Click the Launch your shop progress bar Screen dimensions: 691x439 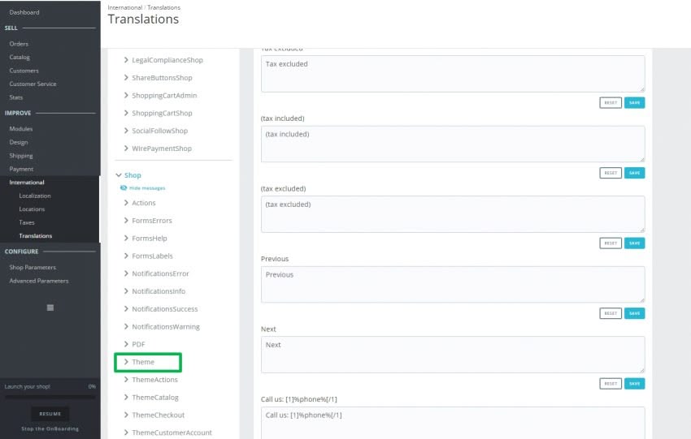(50, 397)
